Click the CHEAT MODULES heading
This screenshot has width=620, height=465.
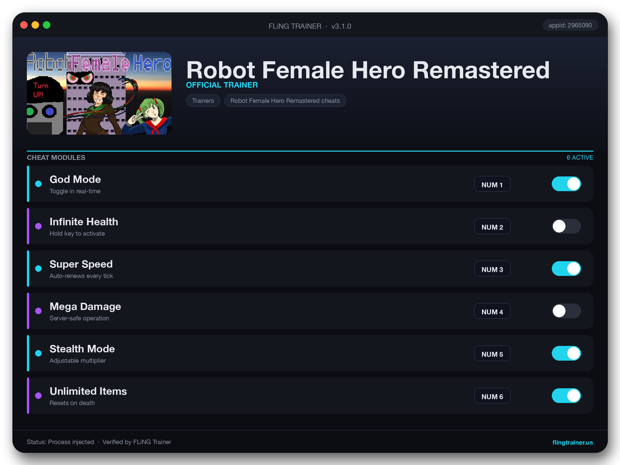56,158
